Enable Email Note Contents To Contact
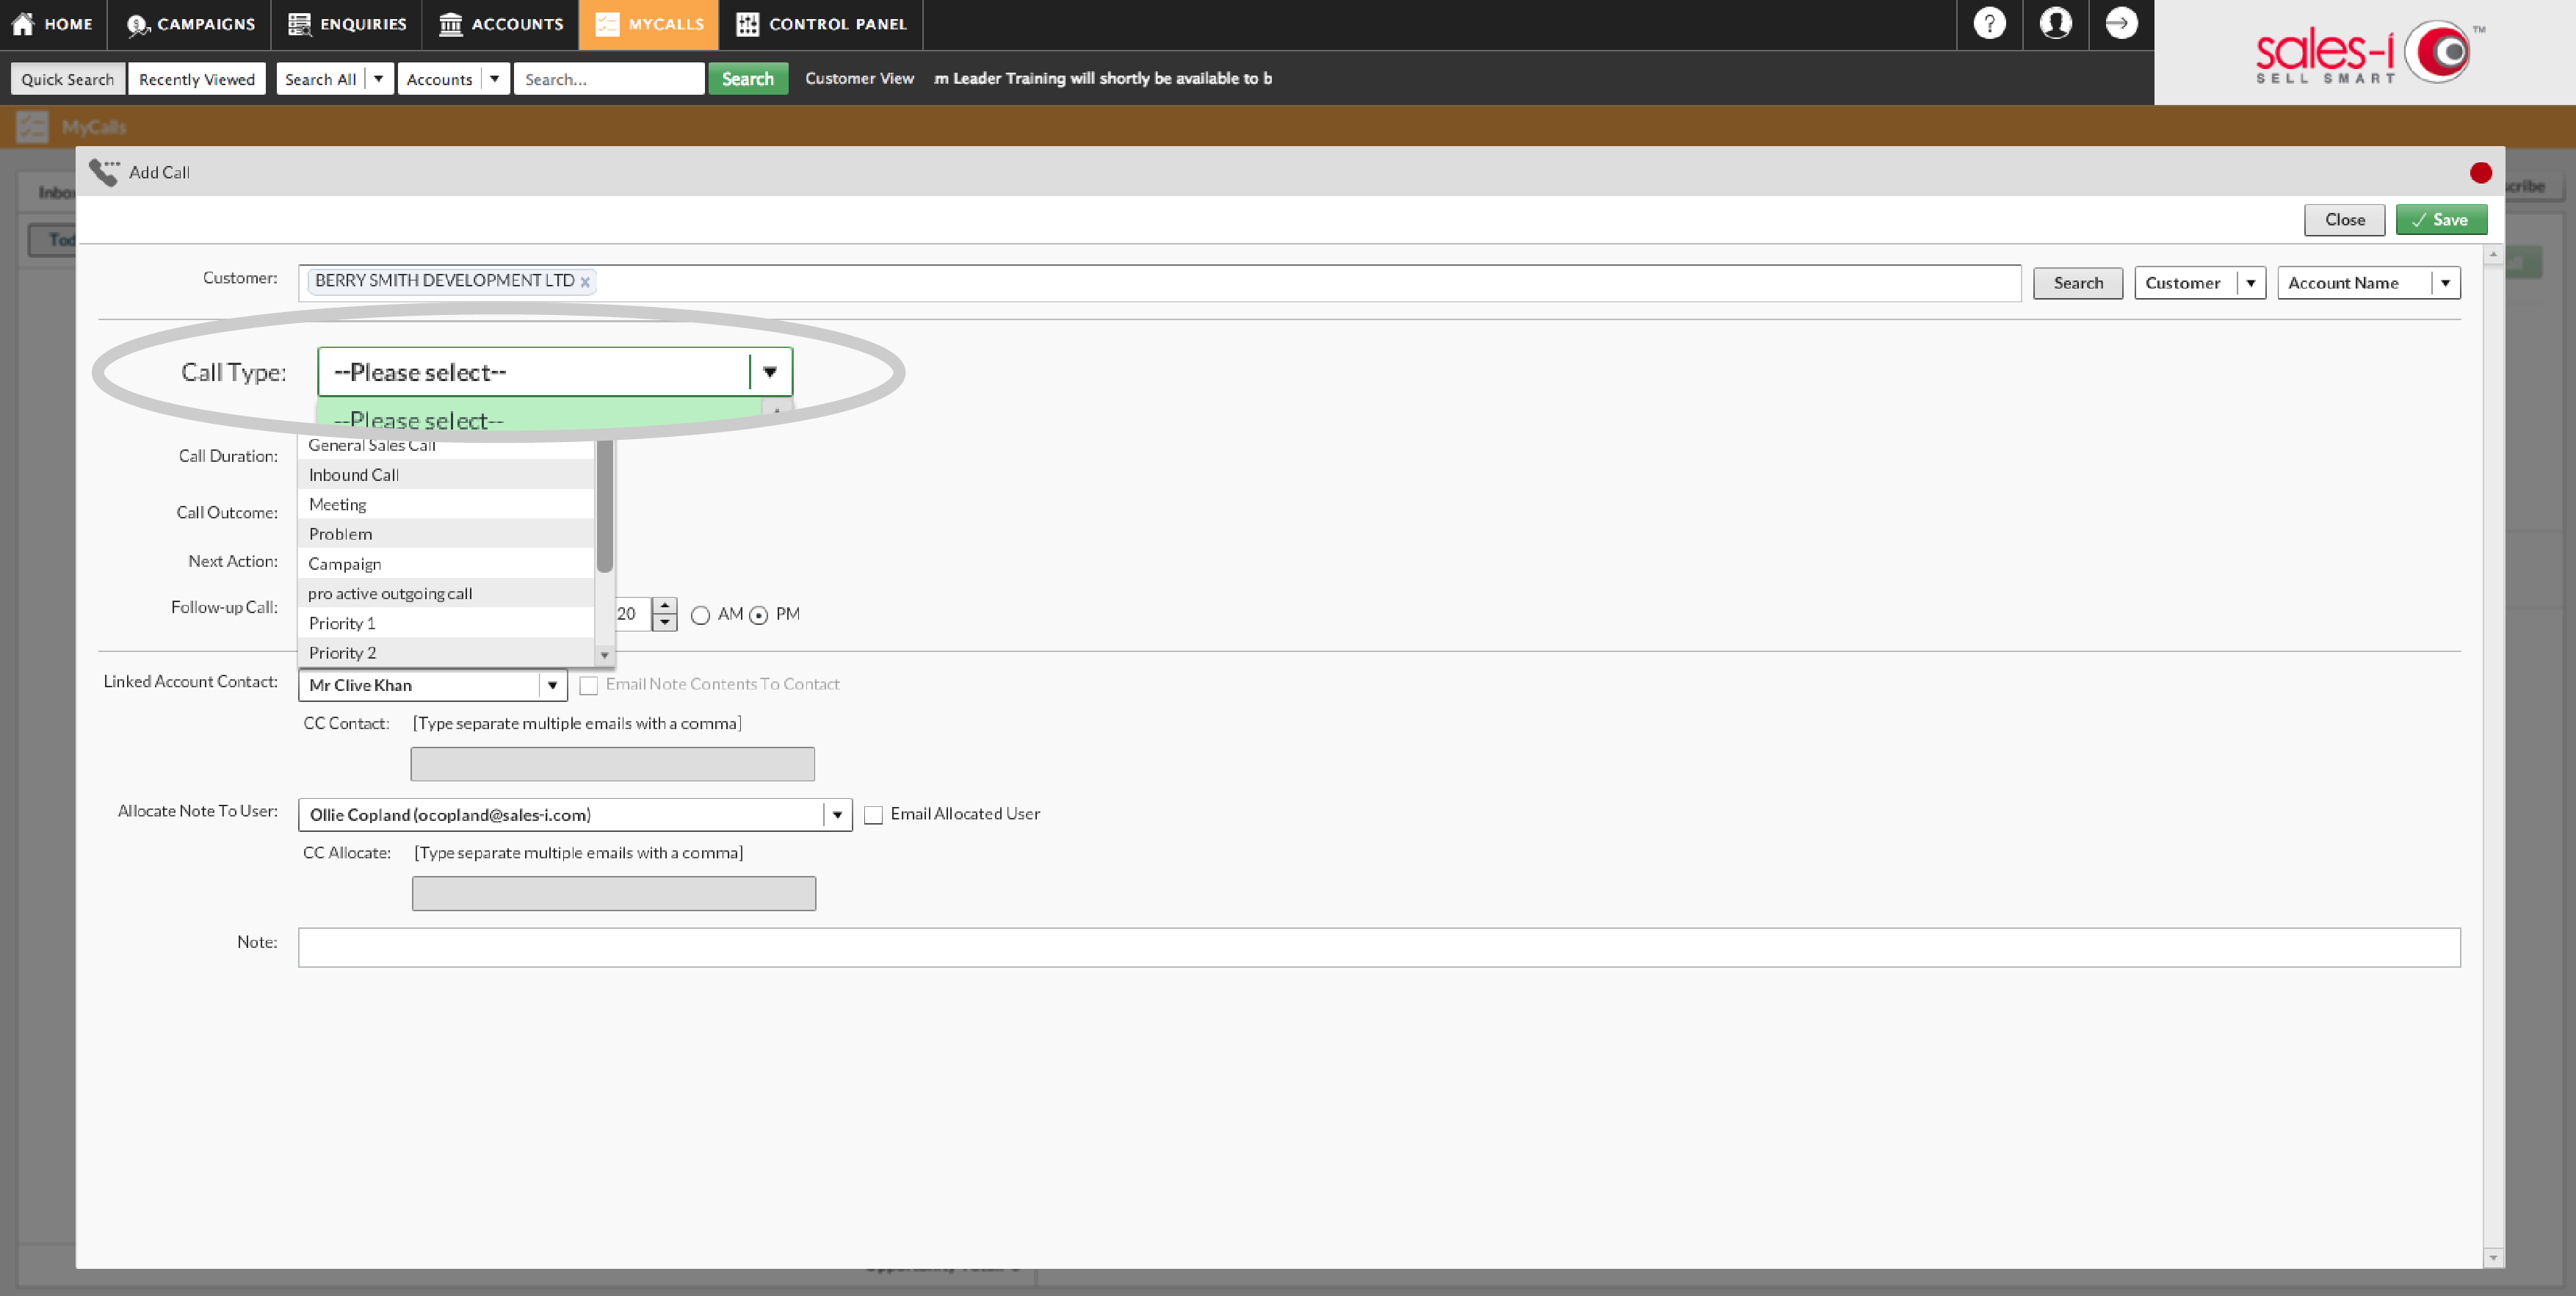This screenshot has height=1296, width=2576. coord(590,685)
